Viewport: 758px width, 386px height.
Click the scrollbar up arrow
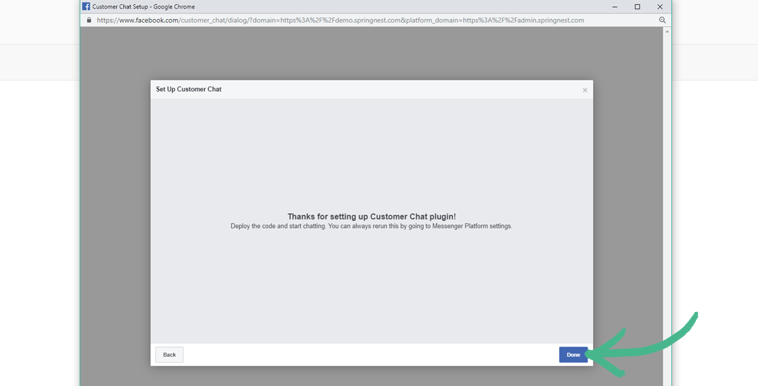click(667, 32)
